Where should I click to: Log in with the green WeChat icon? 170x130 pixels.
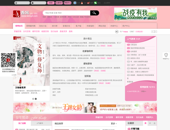[95, 3]
